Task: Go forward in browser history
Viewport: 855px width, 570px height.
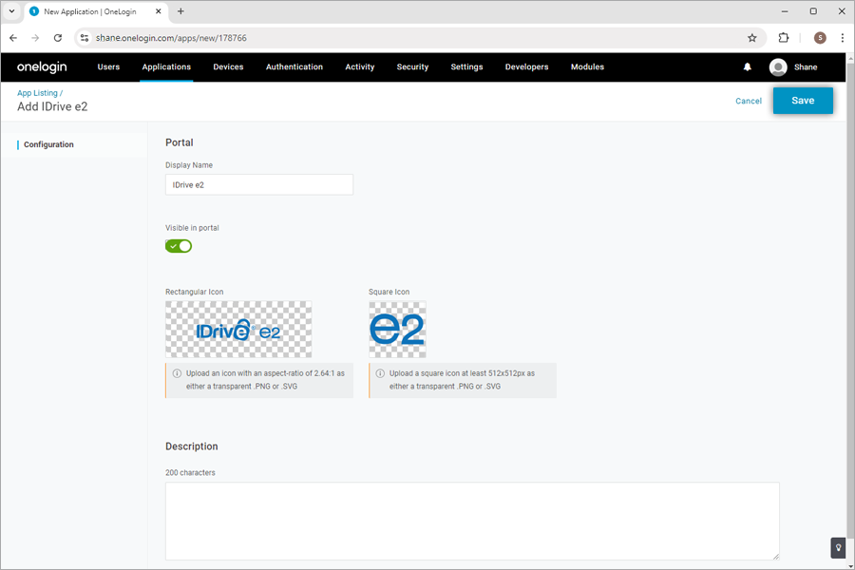Action: coord(35,38)
